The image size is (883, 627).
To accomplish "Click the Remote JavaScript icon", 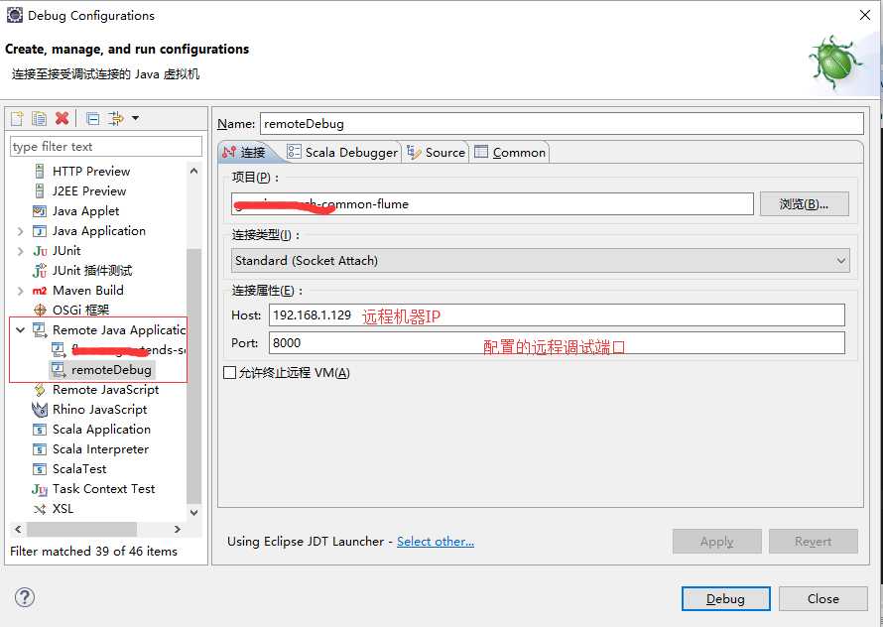I will point(40,390).
